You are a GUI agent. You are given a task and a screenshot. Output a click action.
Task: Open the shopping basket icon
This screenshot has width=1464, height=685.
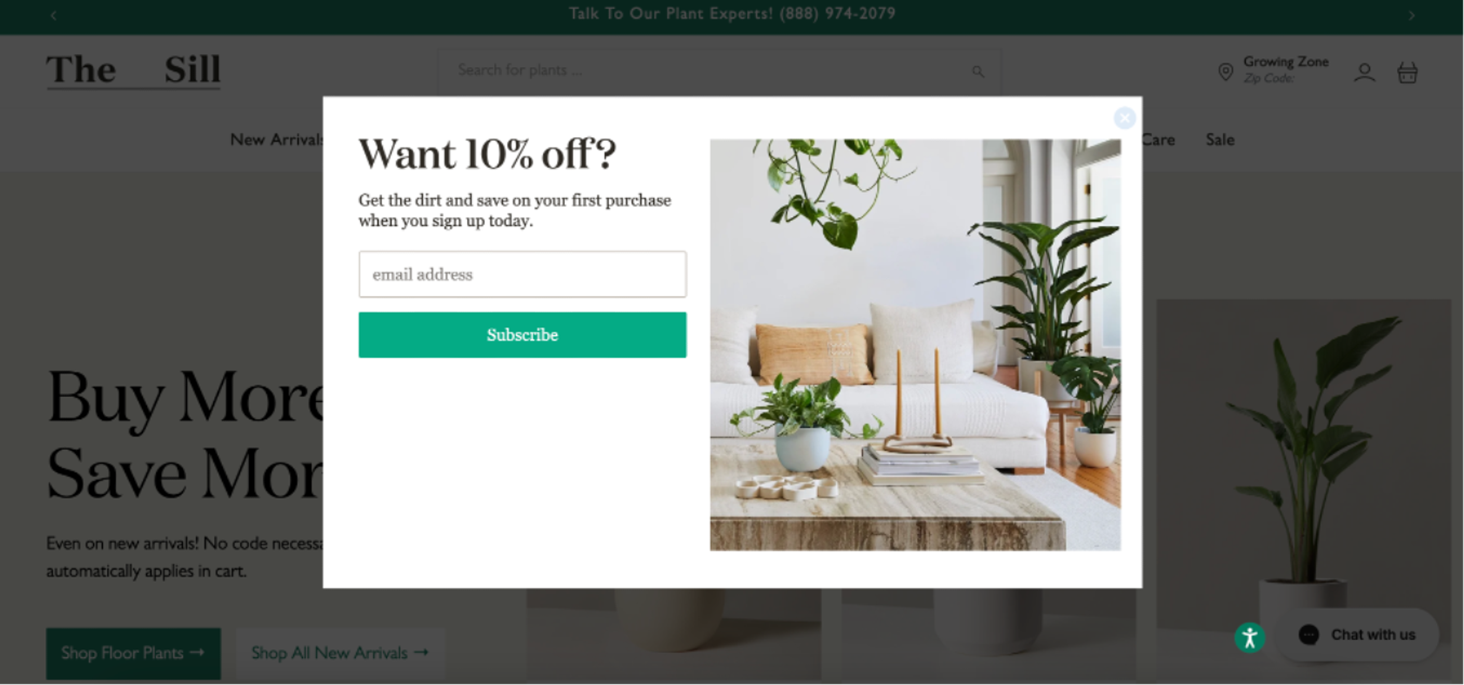pos(1407,73)
